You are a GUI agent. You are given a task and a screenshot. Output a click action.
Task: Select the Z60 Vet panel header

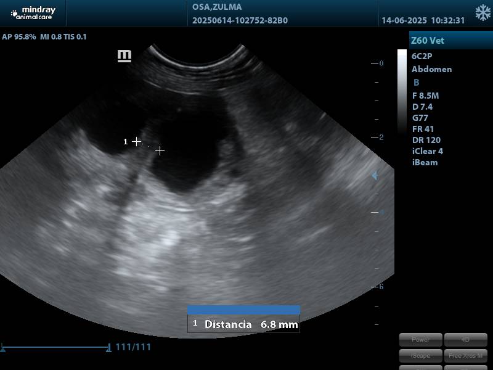point(450,41)
